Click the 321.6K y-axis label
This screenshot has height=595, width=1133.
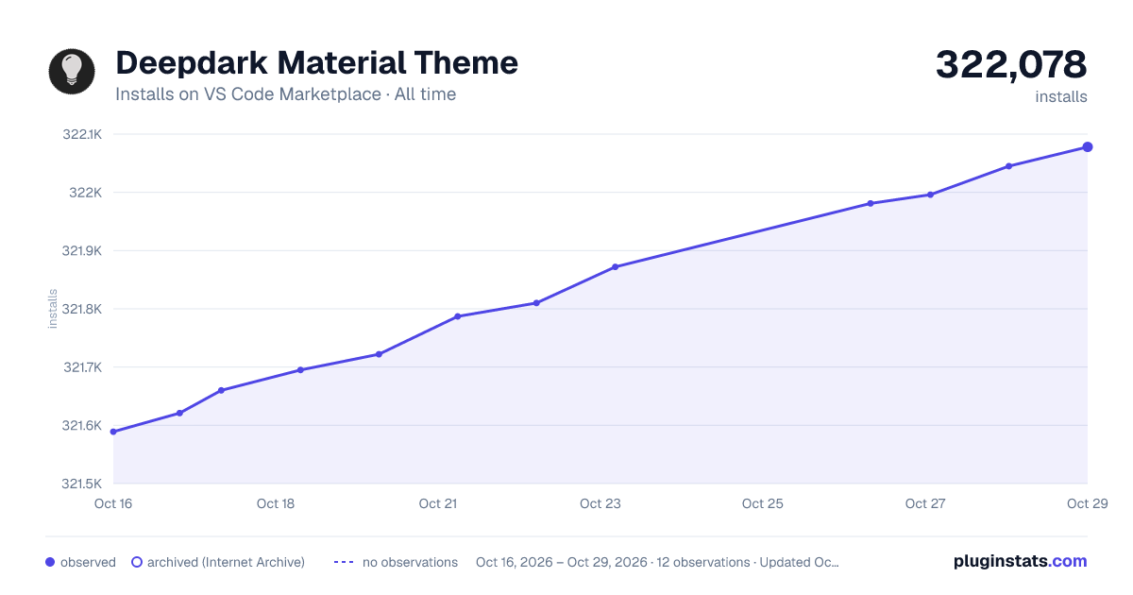81,426
